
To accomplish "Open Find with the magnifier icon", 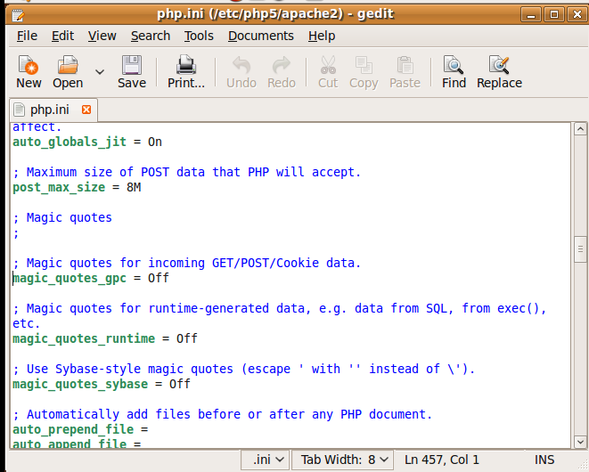I will click(x=454, y=65).
